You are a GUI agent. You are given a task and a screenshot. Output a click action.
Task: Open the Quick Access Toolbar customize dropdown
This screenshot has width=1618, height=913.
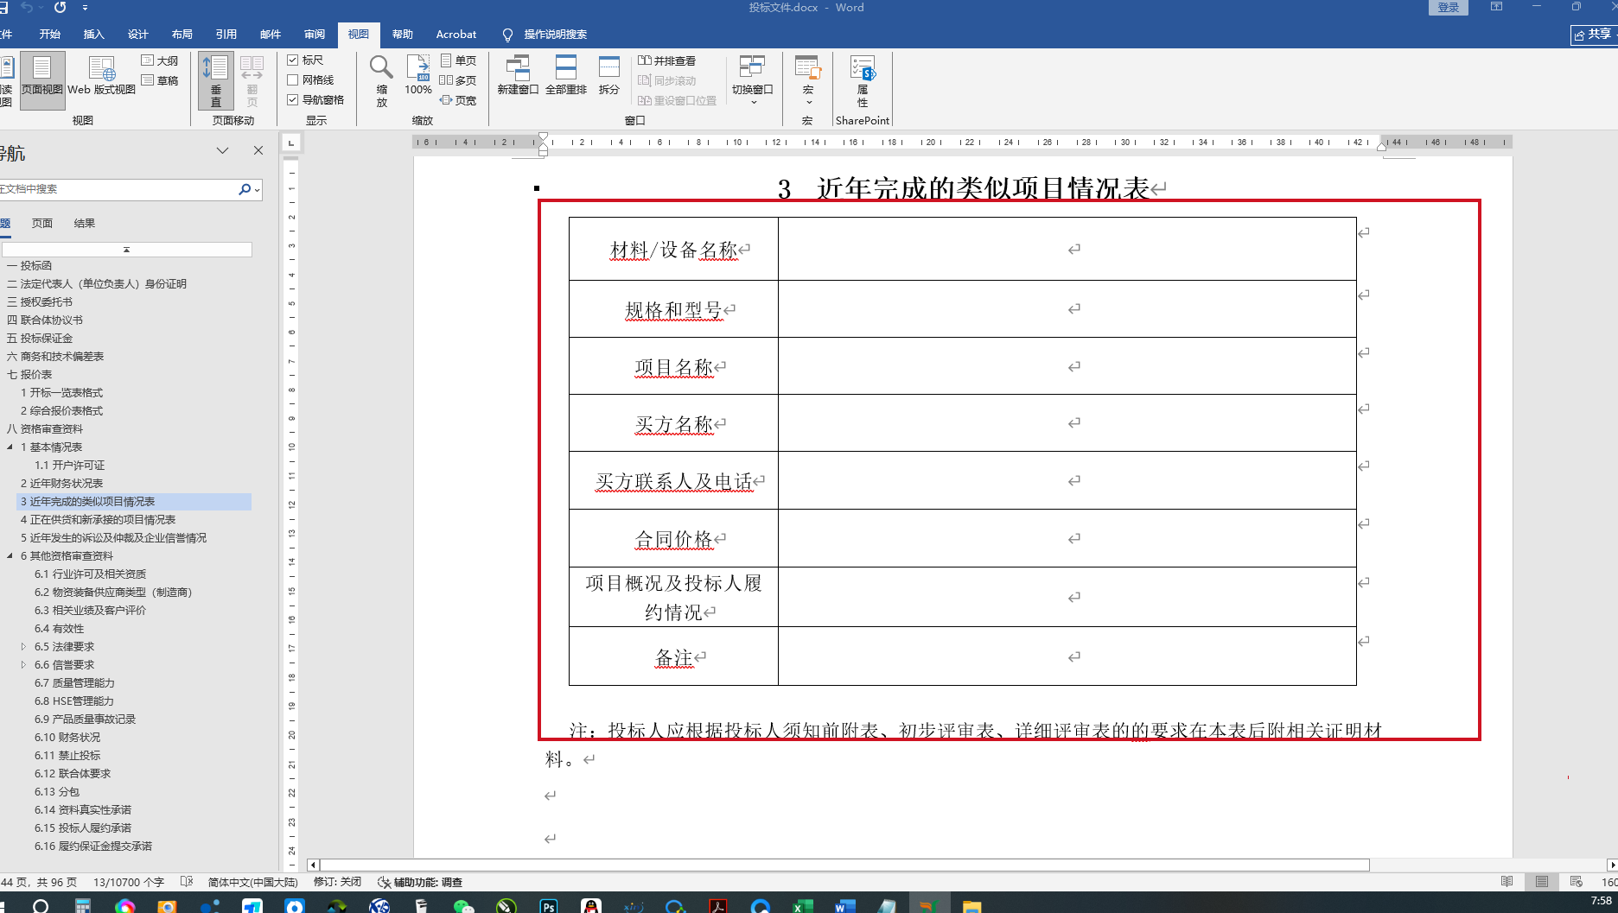(x=85, y=8)
